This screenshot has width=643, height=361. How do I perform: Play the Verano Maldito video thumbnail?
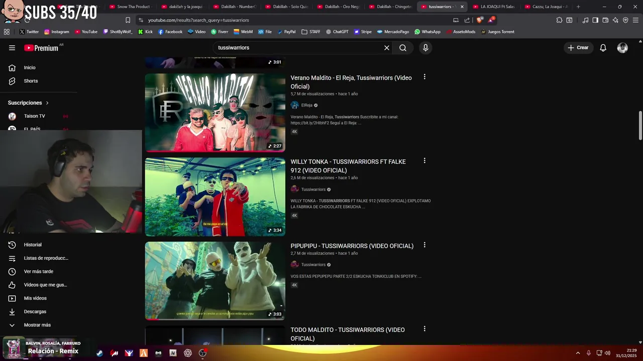[215, 113]
